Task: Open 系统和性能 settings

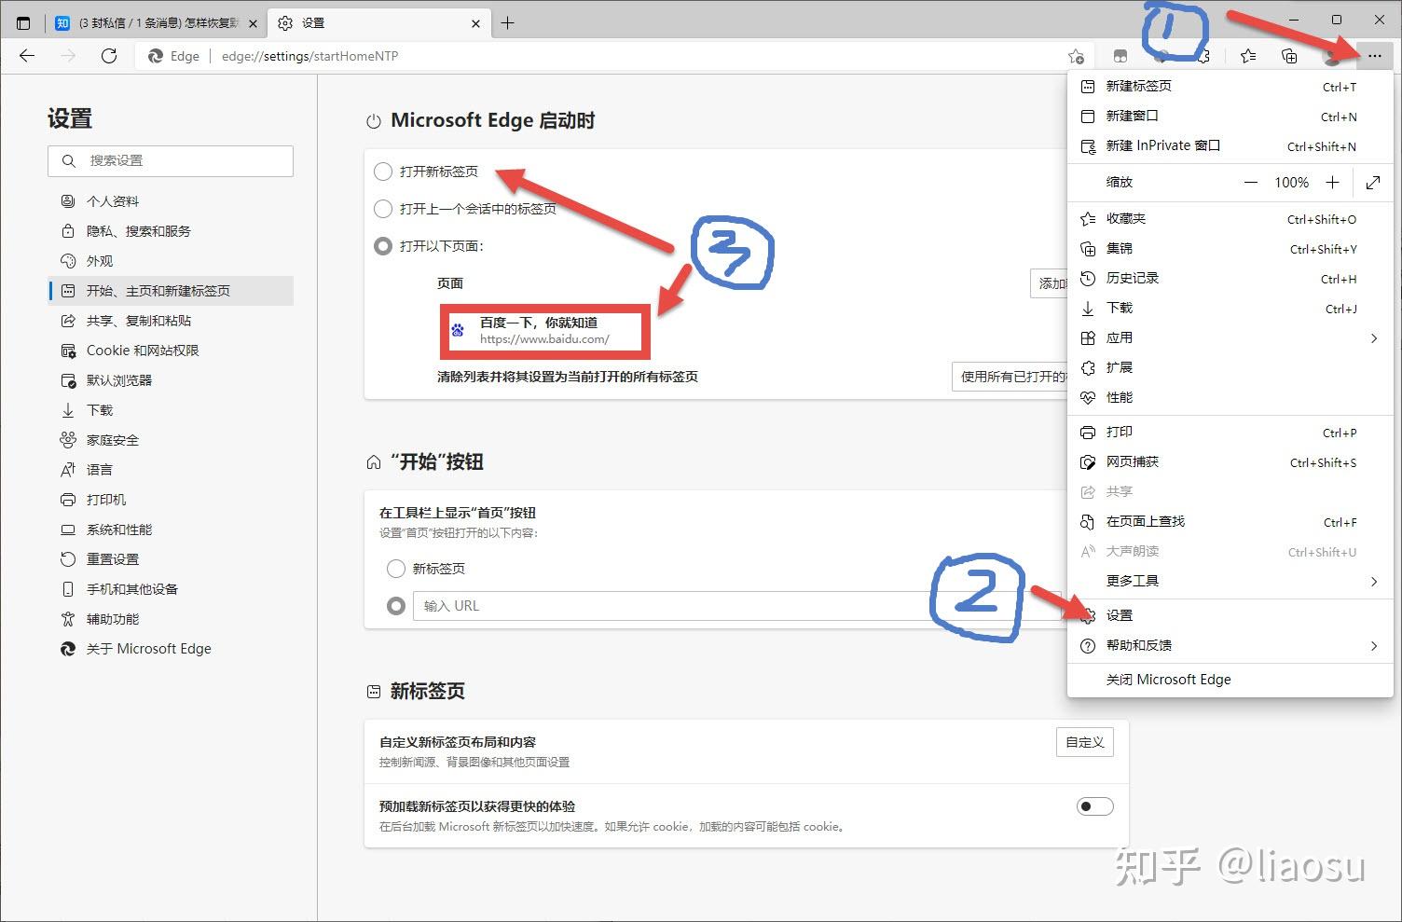Action: click(x=171, y=530)
